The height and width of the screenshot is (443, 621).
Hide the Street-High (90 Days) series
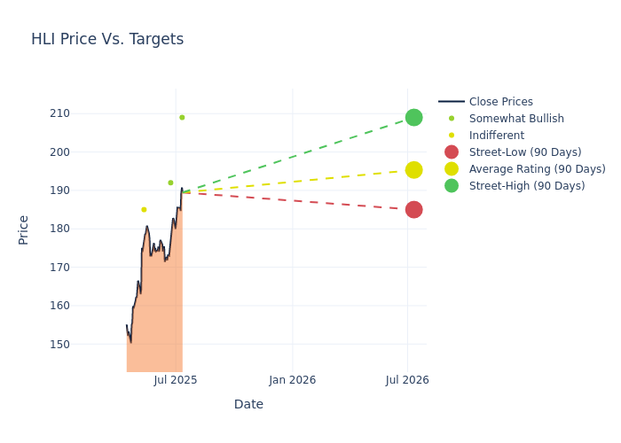pos(526,186)
